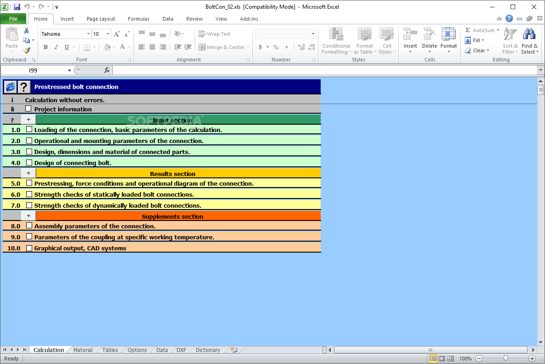Screen dimensions: 545x364
Task: Open Conditional Formatting button
Action: [336, 41]
